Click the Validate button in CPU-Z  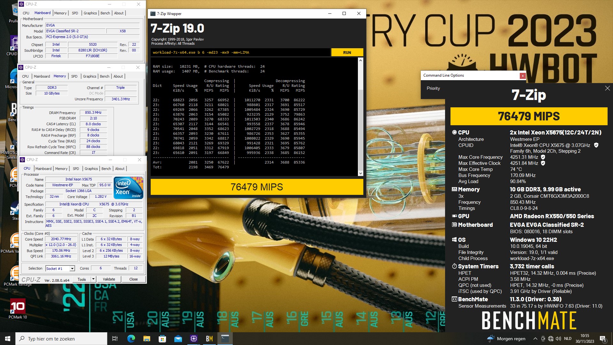pos(109,279)
